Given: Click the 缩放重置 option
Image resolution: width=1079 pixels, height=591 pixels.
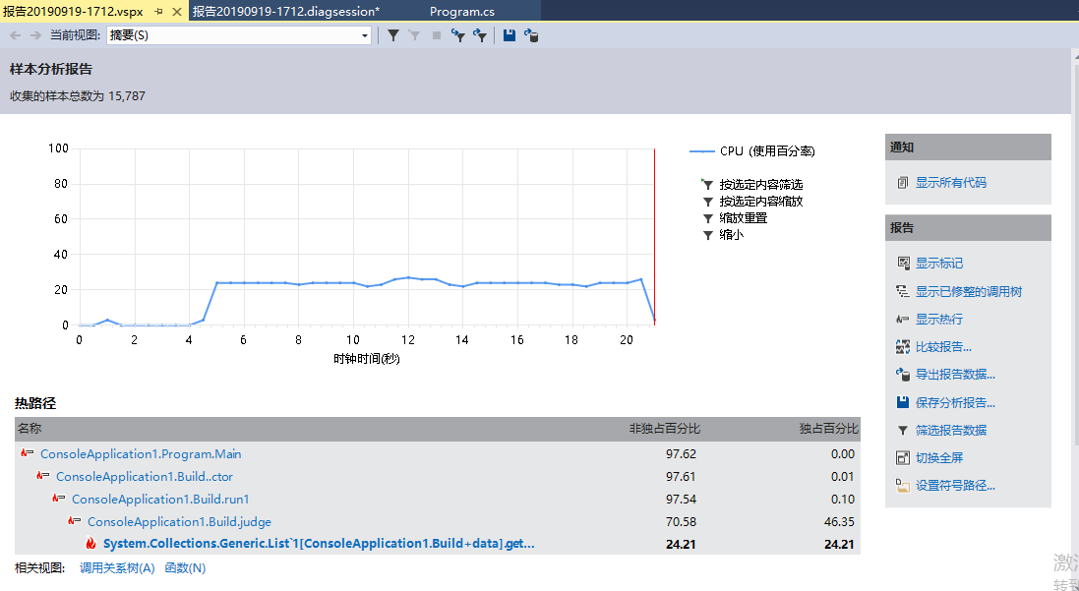Looking at the screenshot, I should 744,218.
